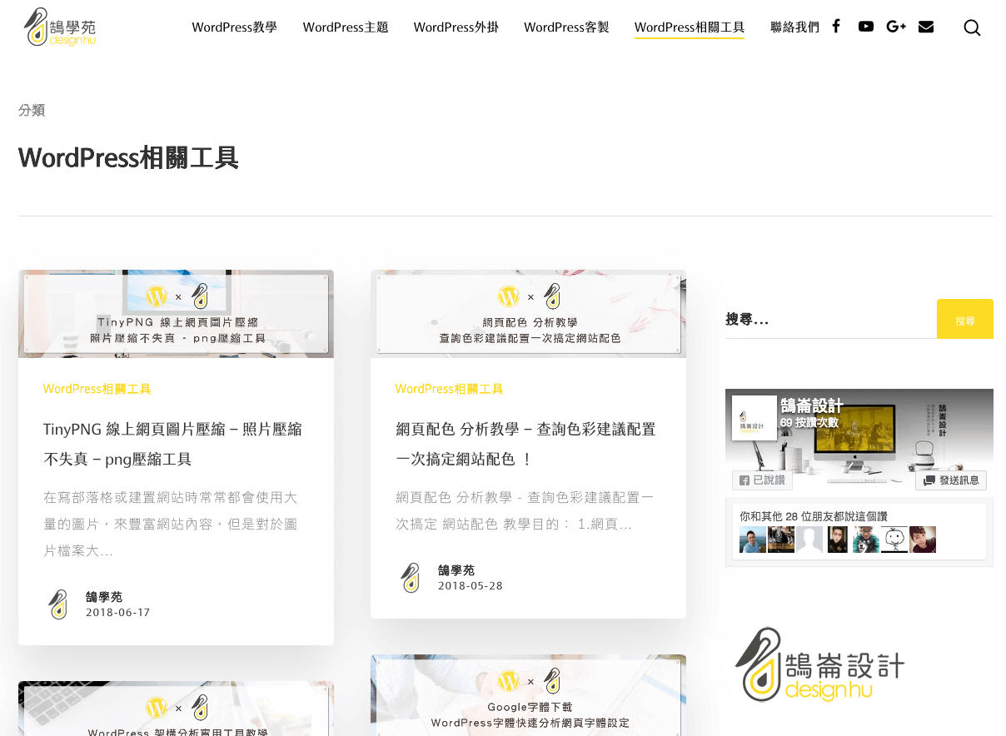The height and width of the screenshot is (736, 1006).
Task: Click author name 鴿學苑 on TinyPNG card
Action: (x=104, y=597)
